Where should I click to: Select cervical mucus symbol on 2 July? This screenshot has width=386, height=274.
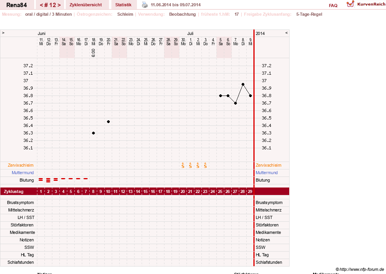click(x=198, y=165)
